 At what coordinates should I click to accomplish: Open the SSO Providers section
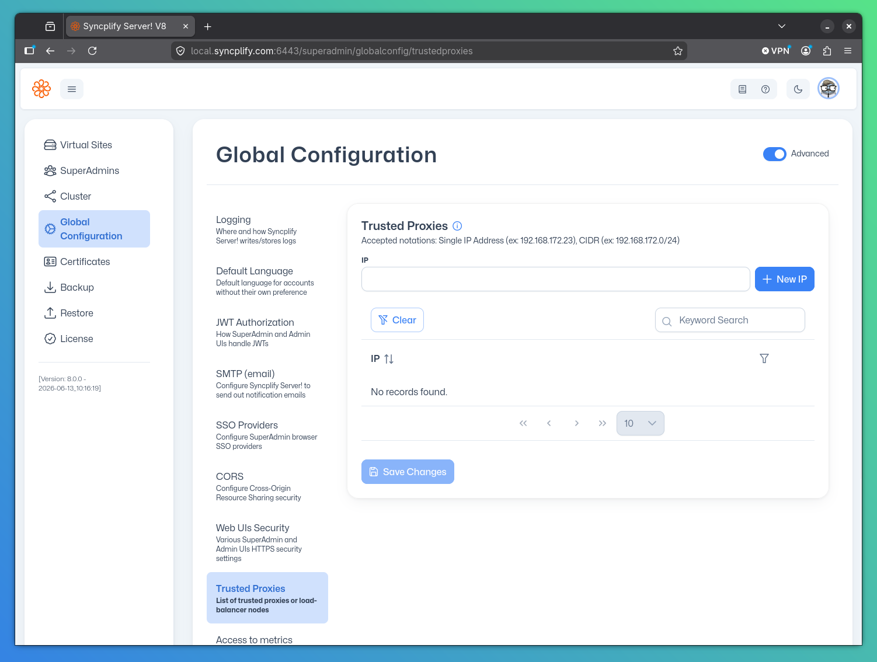[267, 435]
